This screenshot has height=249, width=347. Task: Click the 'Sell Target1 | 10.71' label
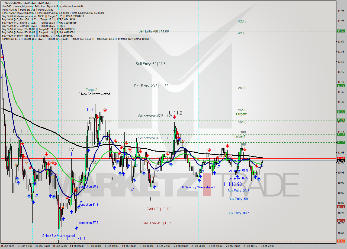tap(158, 223)
